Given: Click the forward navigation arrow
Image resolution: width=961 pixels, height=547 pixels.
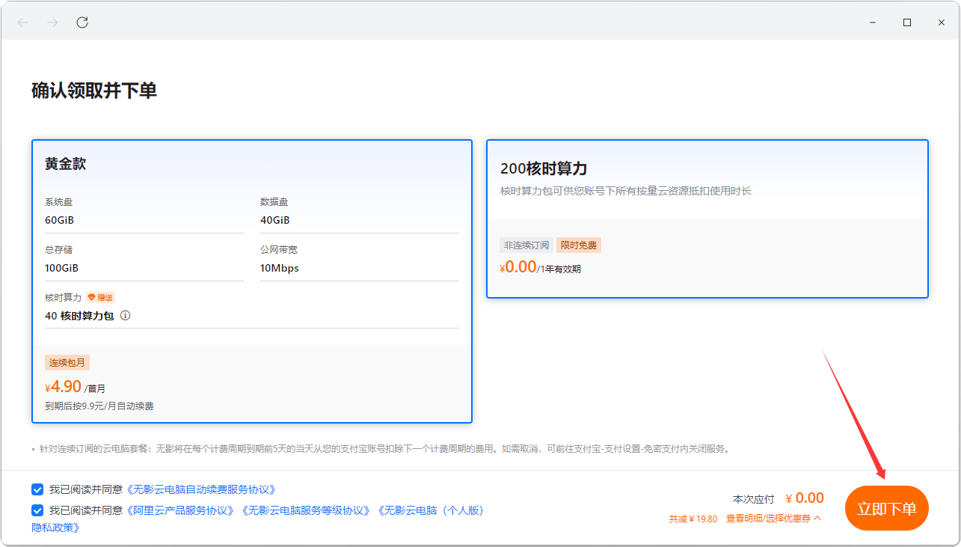Looking at the screenshot, I should pos(52,22).
